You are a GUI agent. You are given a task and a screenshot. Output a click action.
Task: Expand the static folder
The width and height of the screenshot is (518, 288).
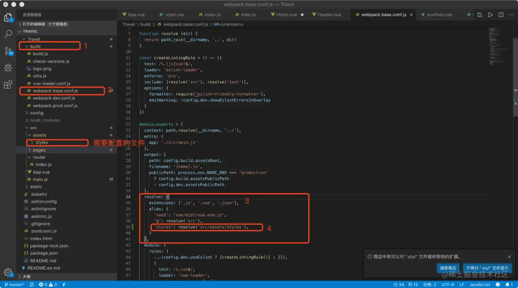(36, 187)
